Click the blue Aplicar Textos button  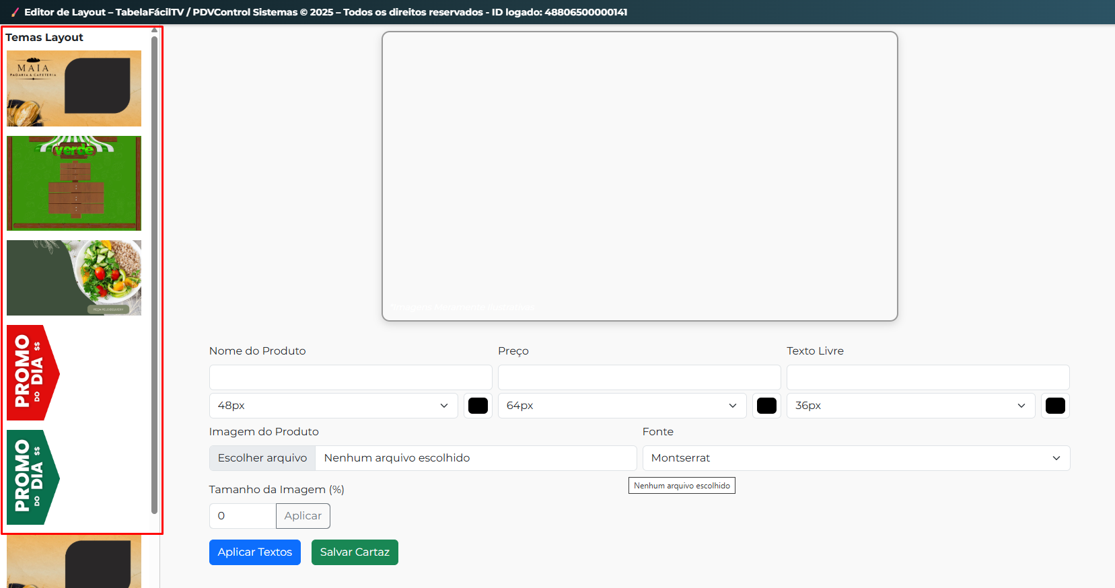pos(254,552)
